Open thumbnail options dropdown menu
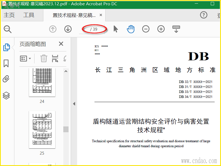 tap(25, 58)
